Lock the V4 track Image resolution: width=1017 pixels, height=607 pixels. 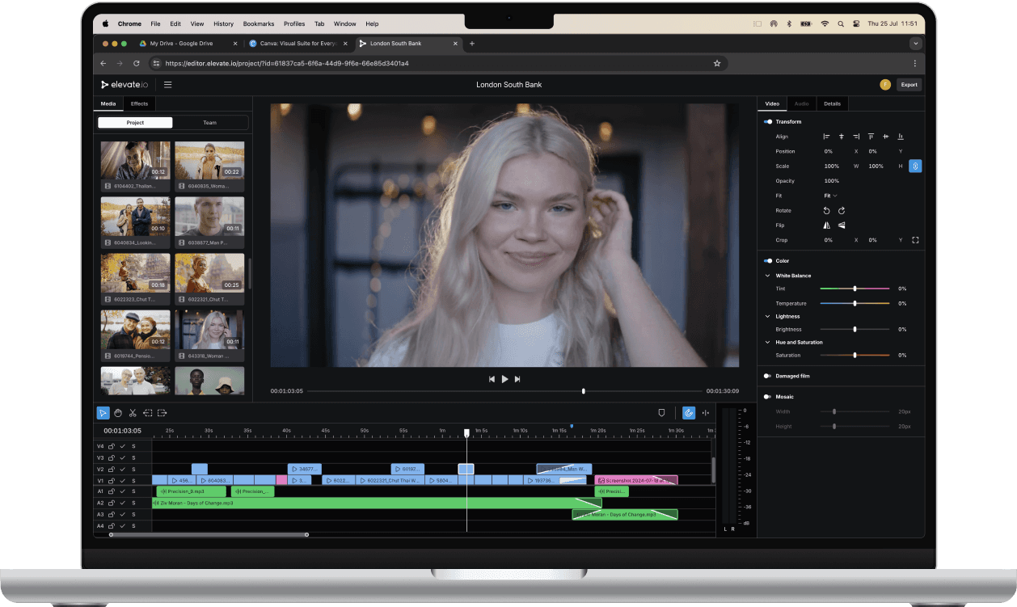coord(112,446)
